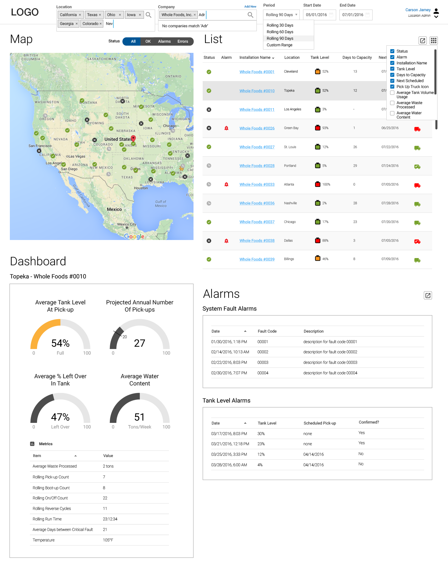
Task: Remove the Georgia location tag
Action: tap(76, 24)
